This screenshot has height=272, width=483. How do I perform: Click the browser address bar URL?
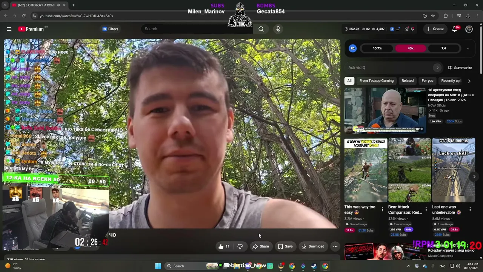76,16
